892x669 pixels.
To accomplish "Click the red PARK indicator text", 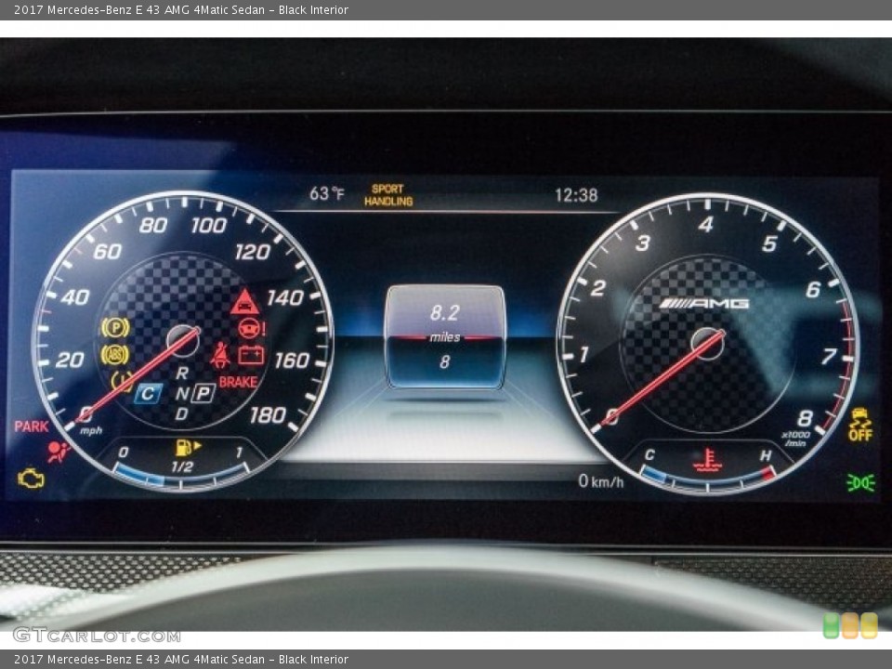I will coord(32,426).
